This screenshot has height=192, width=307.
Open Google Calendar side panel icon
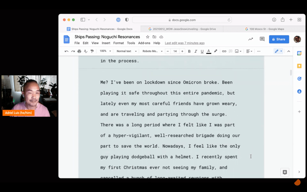(299, 53)
